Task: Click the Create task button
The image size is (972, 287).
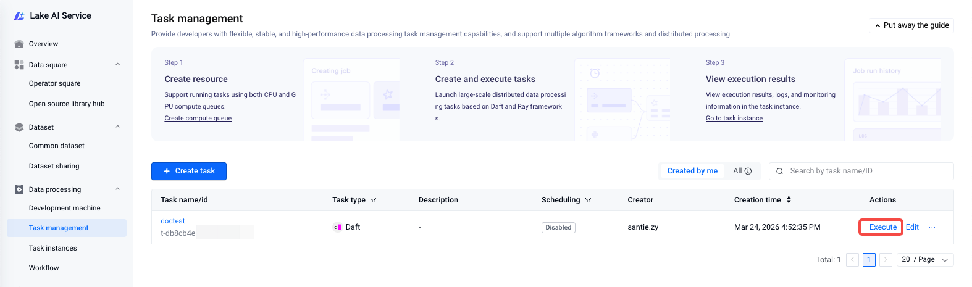Action: pos(189,171)
